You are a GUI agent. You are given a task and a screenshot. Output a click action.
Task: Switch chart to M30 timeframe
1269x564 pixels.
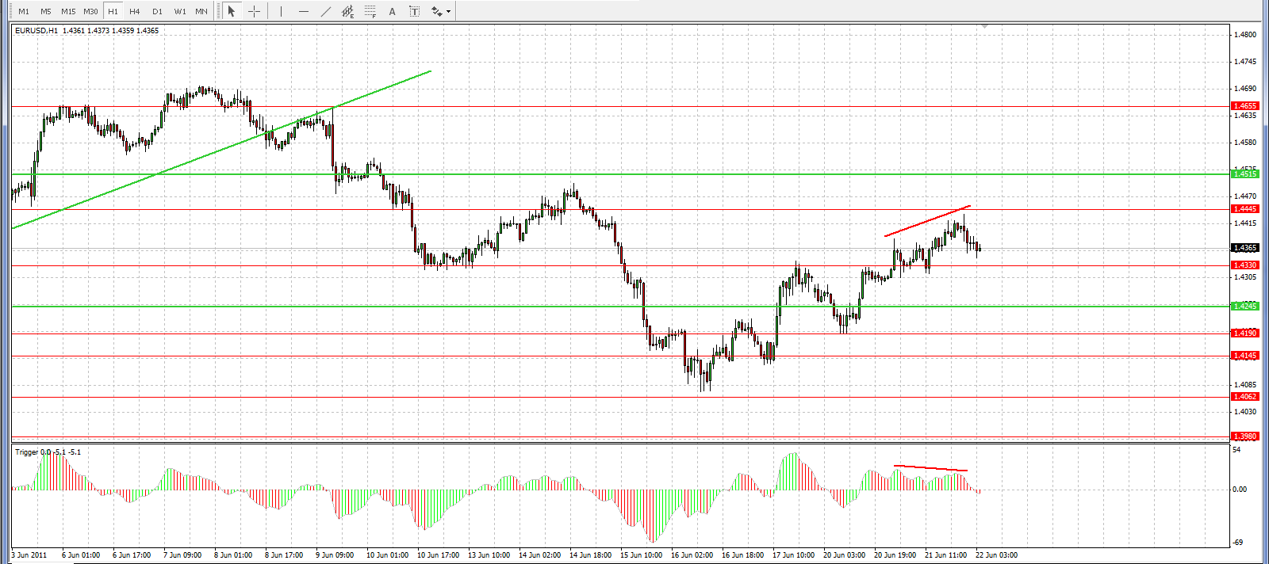(90, 11)
